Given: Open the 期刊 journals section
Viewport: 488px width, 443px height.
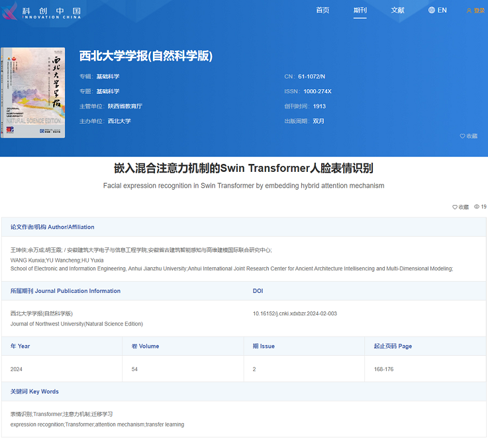Looking at the screenshot, I should point(360,10).
